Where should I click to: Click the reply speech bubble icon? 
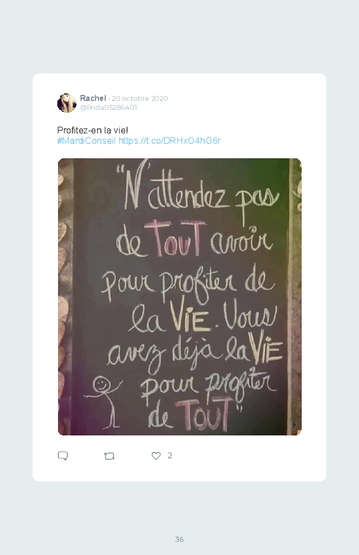(63, 456)
